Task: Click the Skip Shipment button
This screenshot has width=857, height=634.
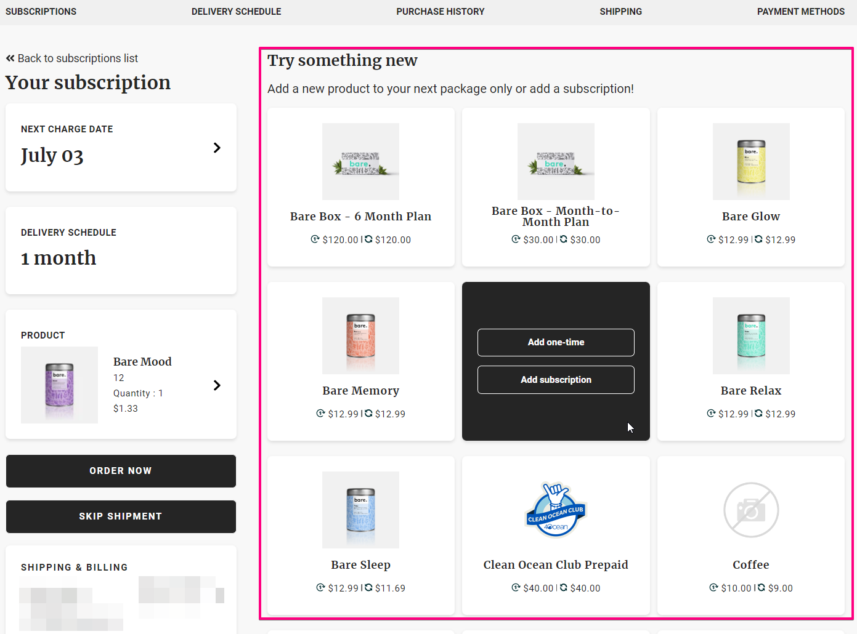Action: [121, 516]
